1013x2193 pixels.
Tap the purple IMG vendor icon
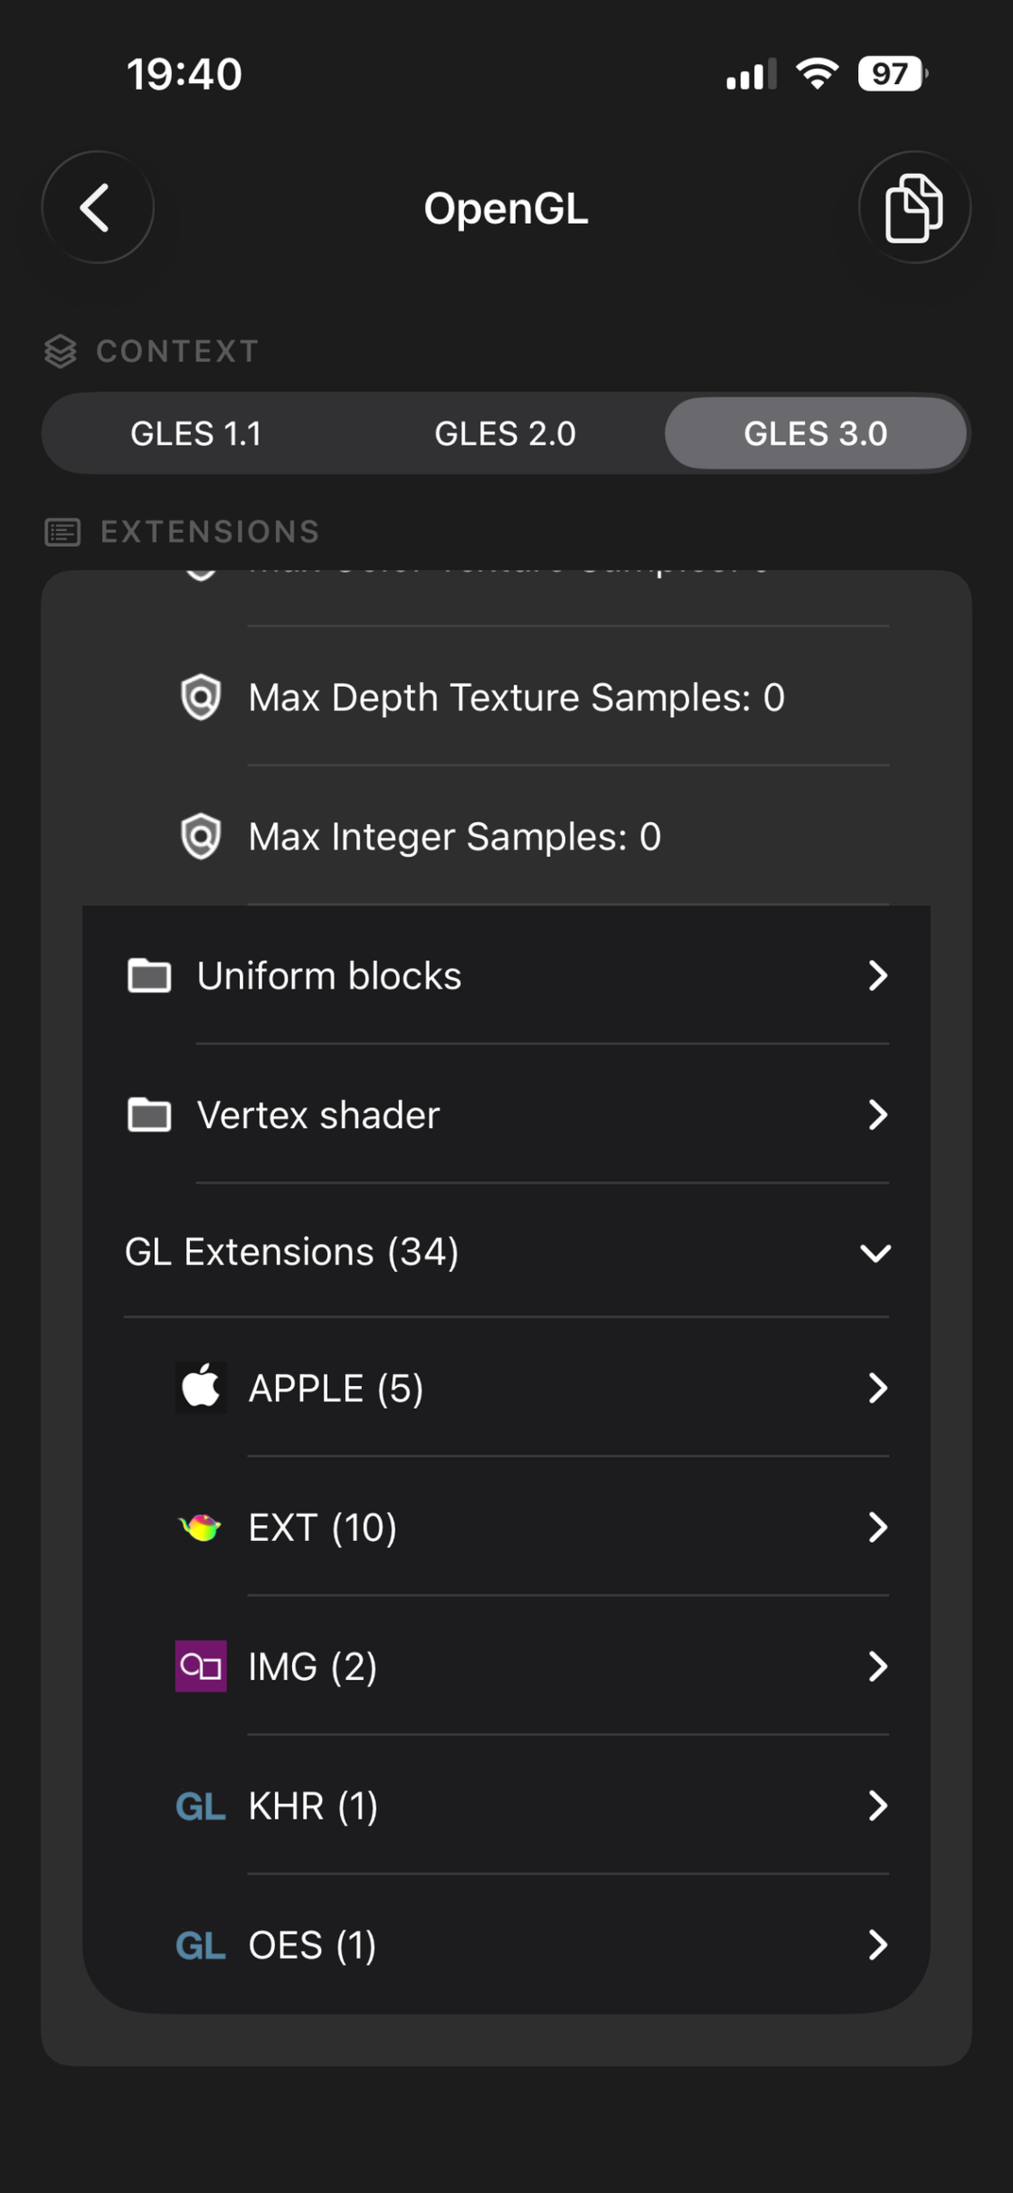(x=201, y=1665)
